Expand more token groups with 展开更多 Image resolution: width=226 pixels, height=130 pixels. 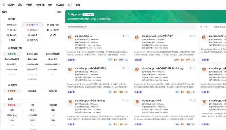coord(32,79)
